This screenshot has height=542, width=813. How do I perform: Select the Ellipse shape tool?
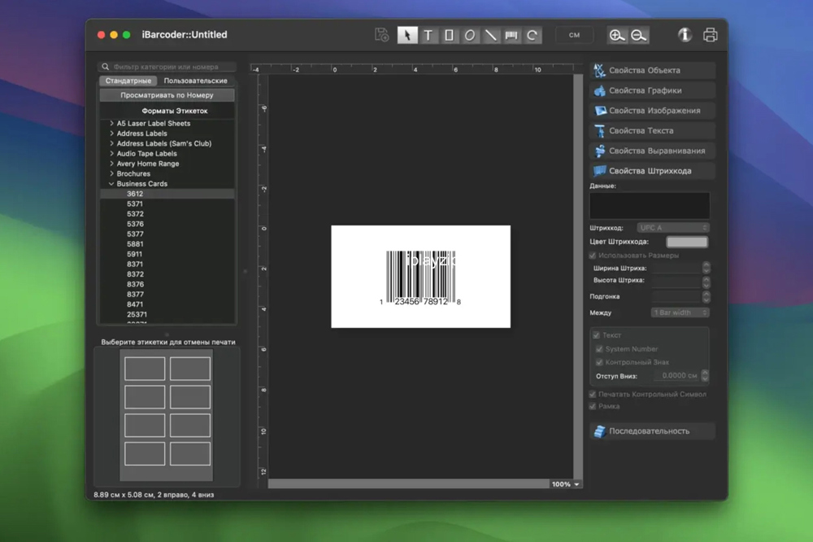(x=470, y=35)
